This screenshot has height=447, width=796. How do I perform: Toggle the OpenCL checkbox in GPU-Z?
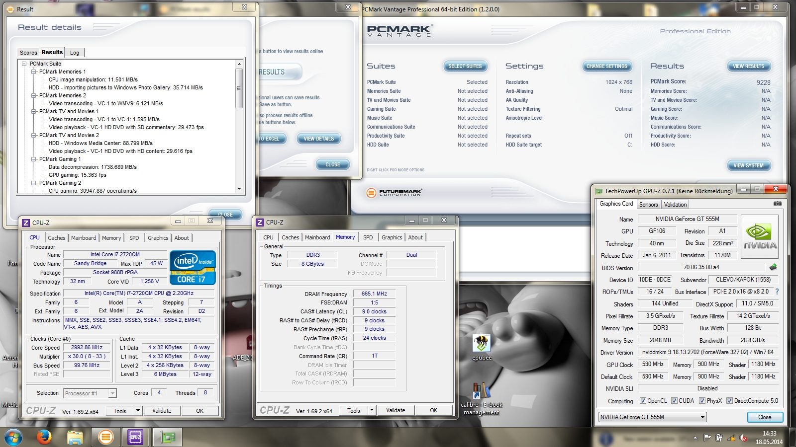click(x=643, y=401)
